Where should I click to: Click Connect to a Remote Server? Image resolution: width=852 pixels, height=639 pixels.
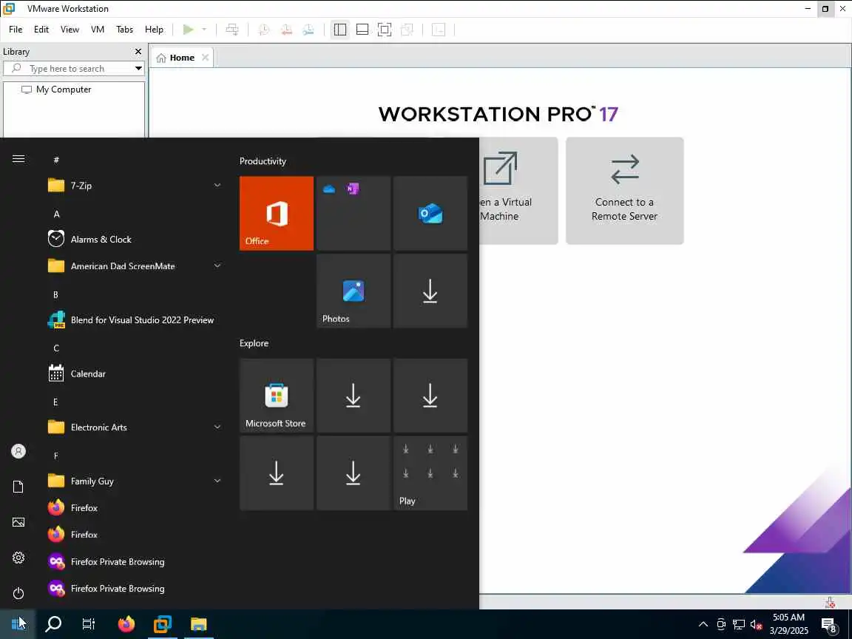click(x=624, y=191)
